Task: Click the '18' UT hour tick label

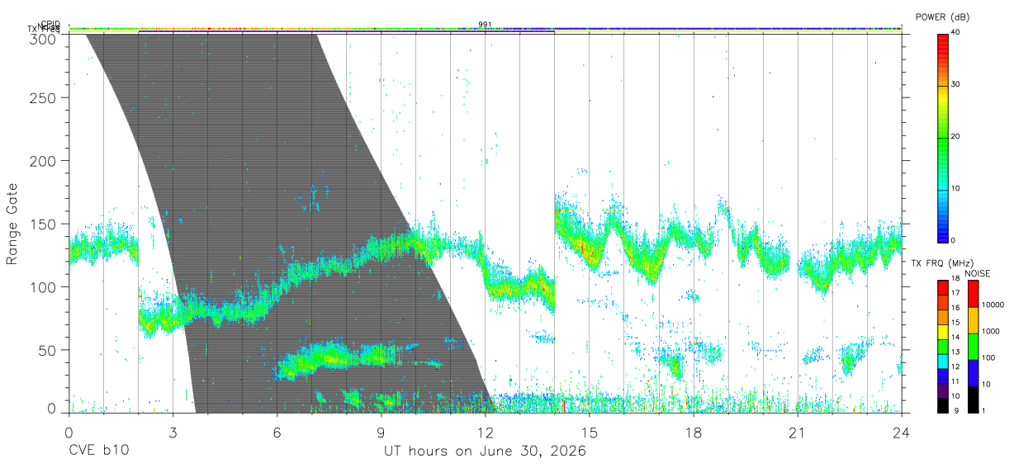Action: (x=693, y=432)
